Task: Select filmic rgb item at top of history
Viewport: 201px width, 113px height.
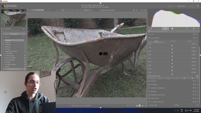Action: [x=14, y=40]
